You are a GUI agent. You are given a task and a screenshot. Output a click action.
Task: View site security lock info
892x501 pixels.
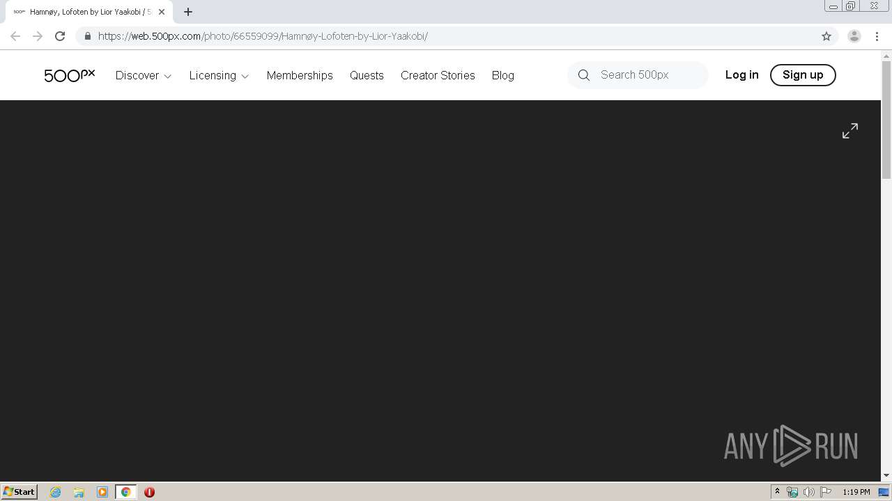(x=87, y=36)
